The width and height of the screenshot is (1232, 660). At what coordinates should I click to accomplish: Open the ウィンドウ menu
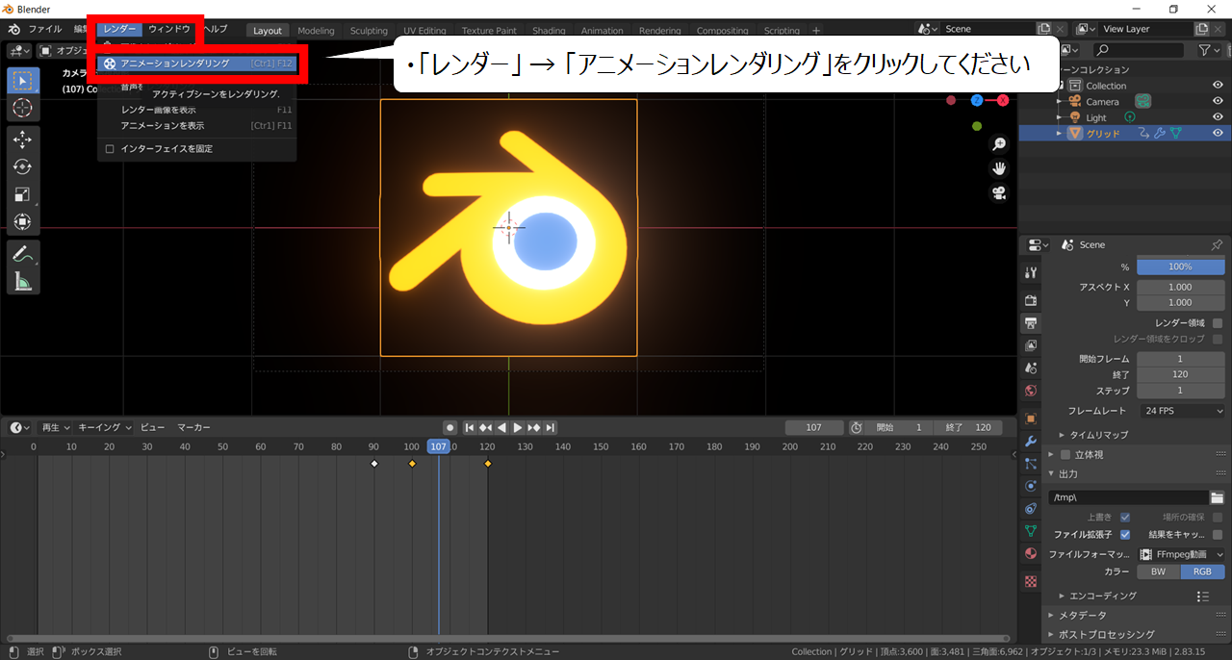tap(169, 29)
